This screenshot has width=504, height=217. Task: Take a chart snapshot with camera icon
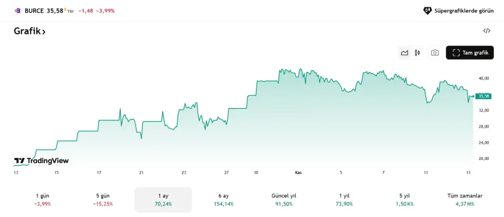[x=435, y=53]
